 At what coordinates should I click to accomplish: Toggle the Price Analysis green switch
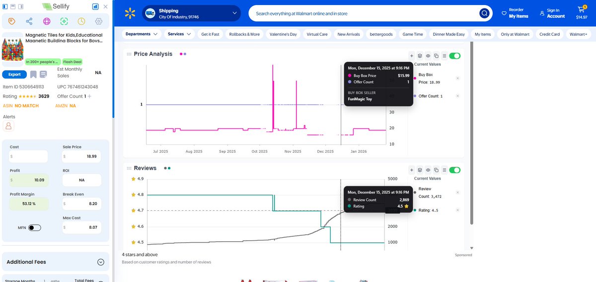pos(454,56)
